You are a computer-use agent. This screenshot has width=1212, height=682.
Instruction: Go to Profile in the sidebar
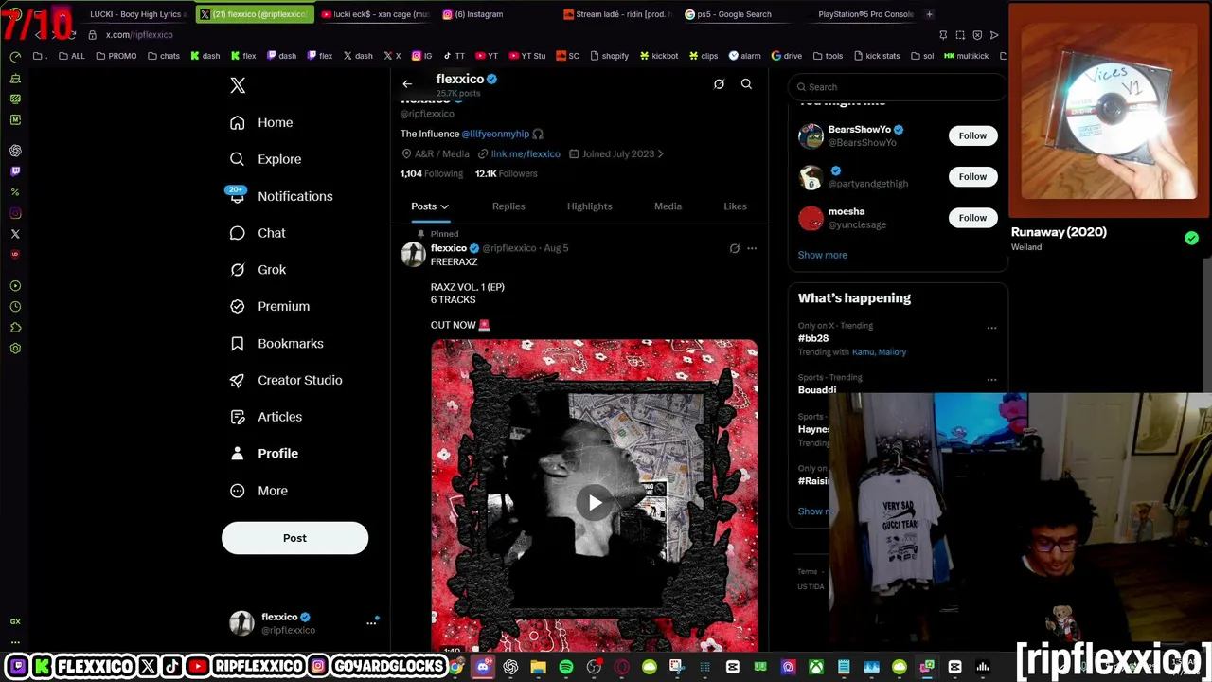[264, 454]
